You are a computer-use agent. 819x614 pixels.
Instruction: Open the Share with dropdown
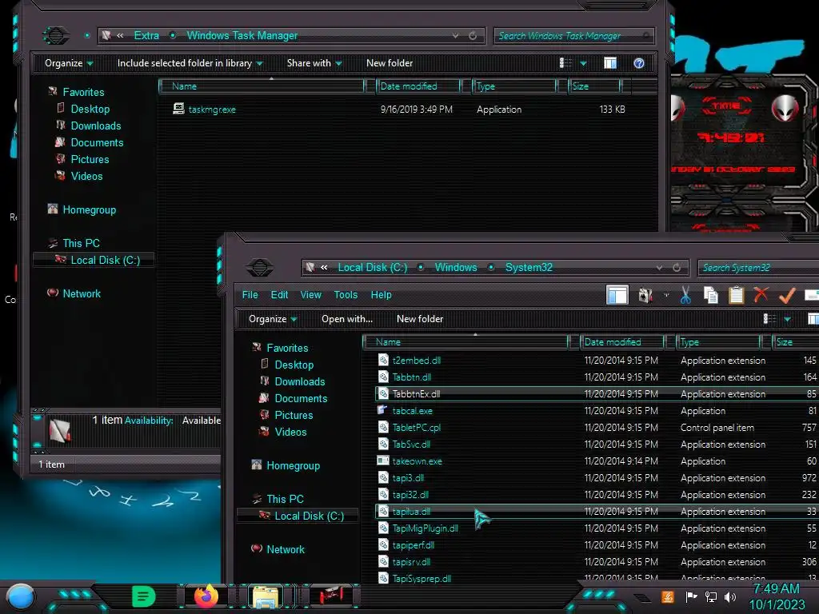[314, 63]
